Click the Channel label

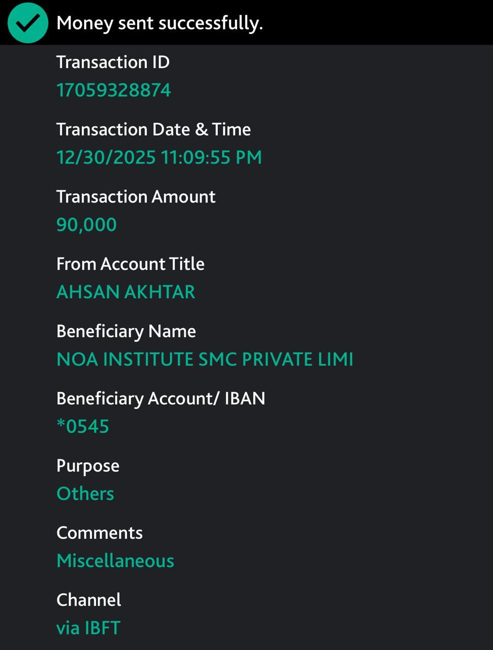click(89, 600)
